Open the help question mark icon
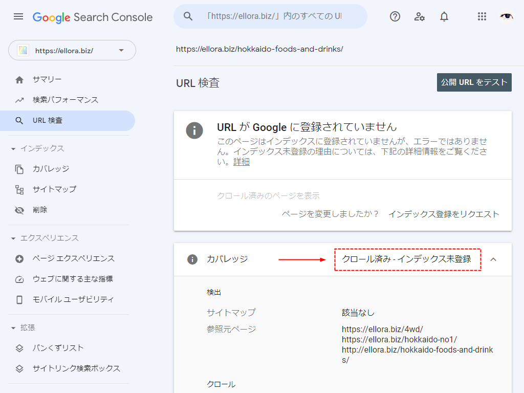Image resolution: width=524 pixels, height=393 pixels. (x=395, y=16)
